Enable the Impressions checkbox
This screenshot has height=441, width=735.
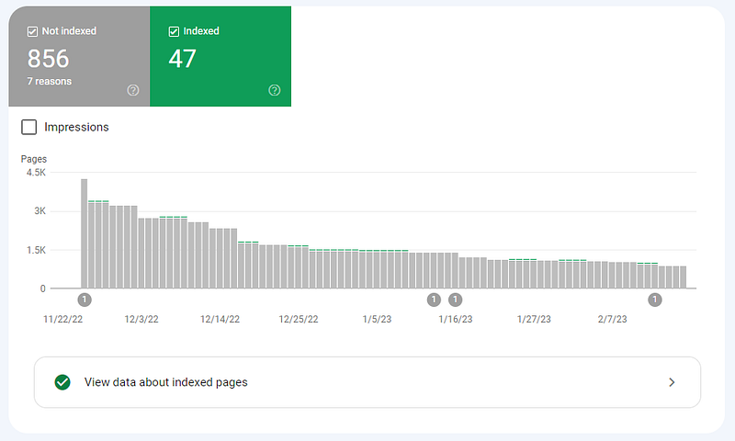click(x=29, y=127)
